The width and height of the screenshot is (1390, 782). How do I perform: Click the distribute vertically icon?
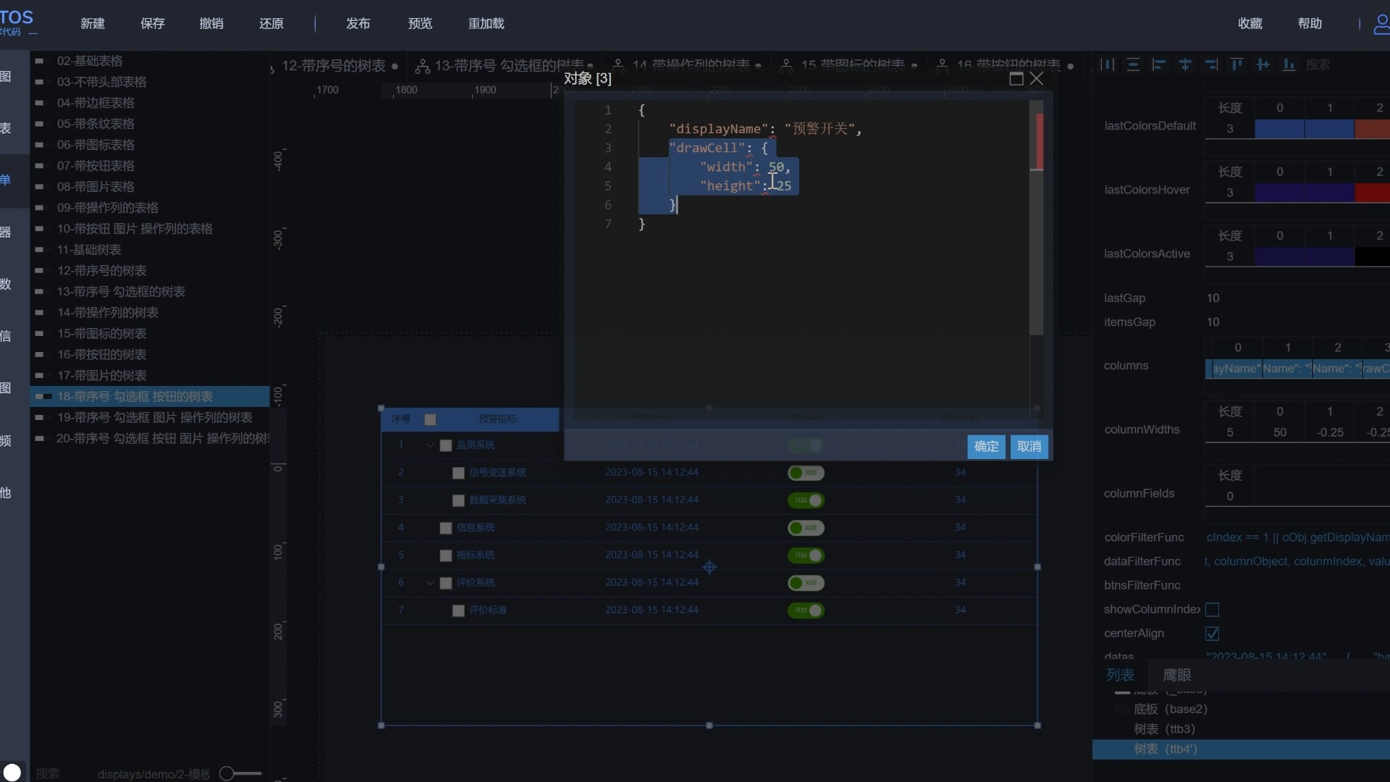tap(1133, 64)
